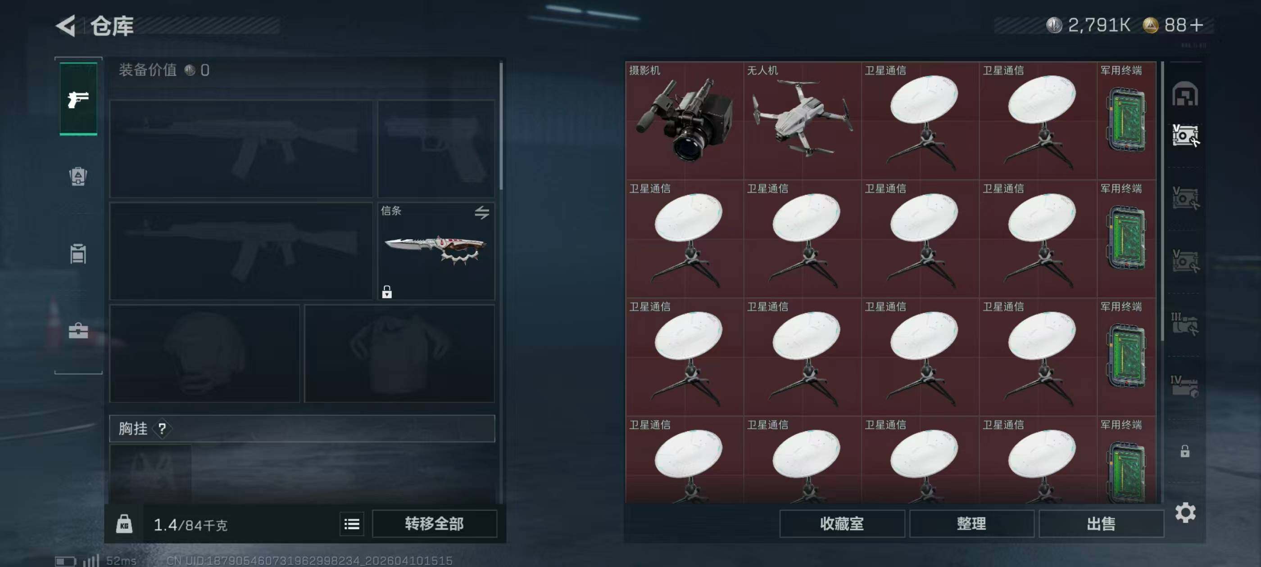Click the 出售 sell button
The height and width of the screenshot is (567, 1261).
click(x=1101, y=524)
